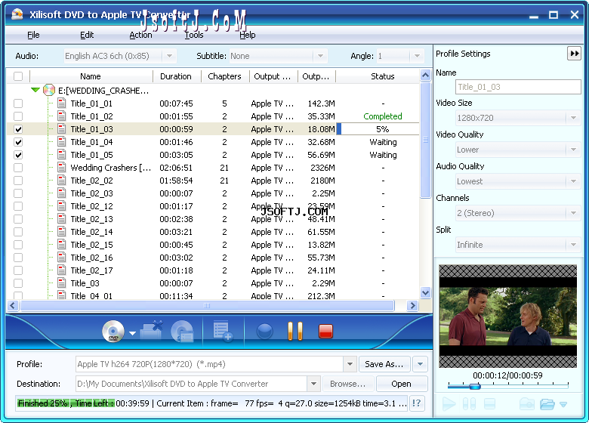Open the Action menu
Viewport: 589px width, 423px height.
(x=140, y=35)
